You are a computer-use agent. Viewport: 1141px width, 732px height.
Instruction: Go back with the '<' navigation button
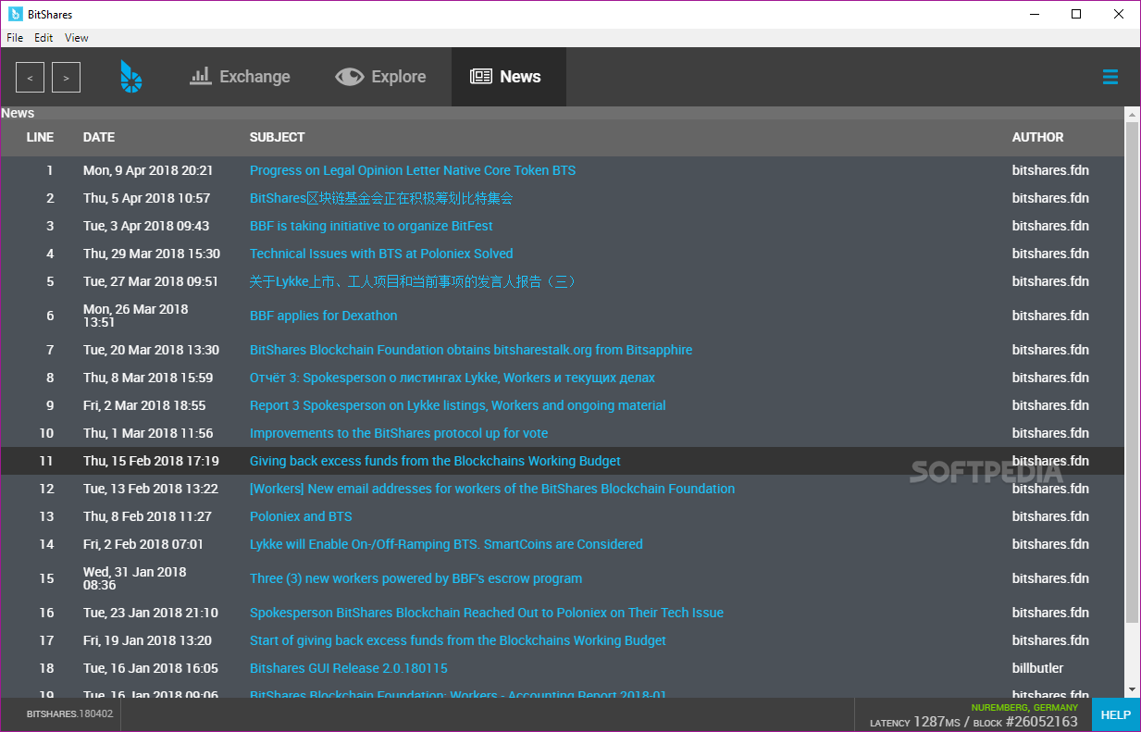(31, 77)
